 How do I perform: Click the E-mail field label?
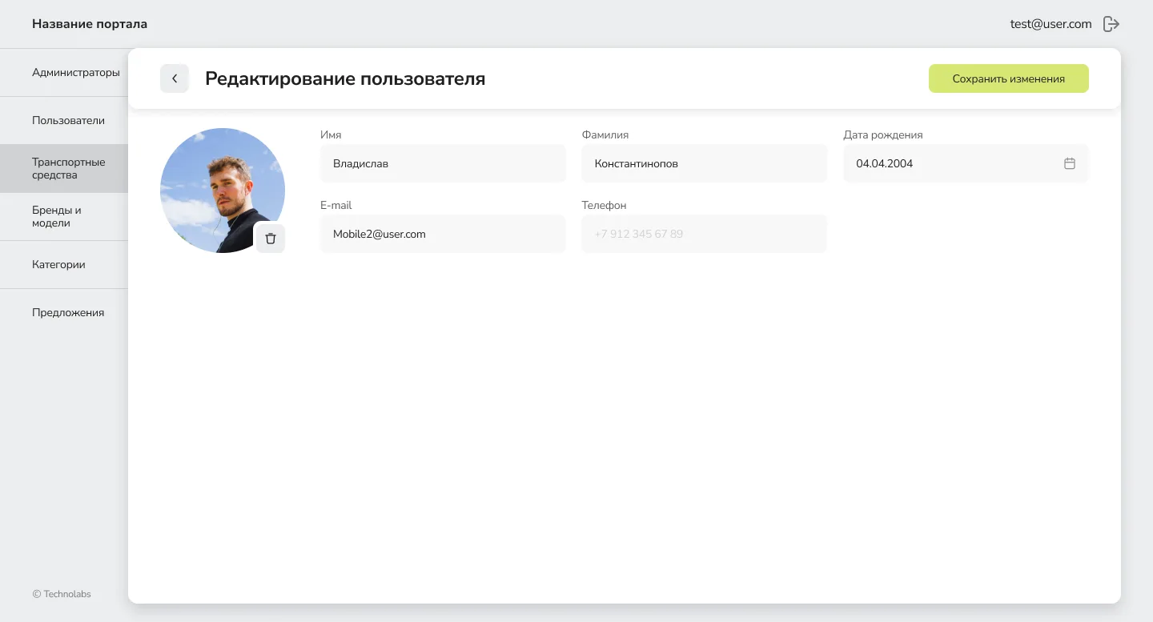coord(336,205)
